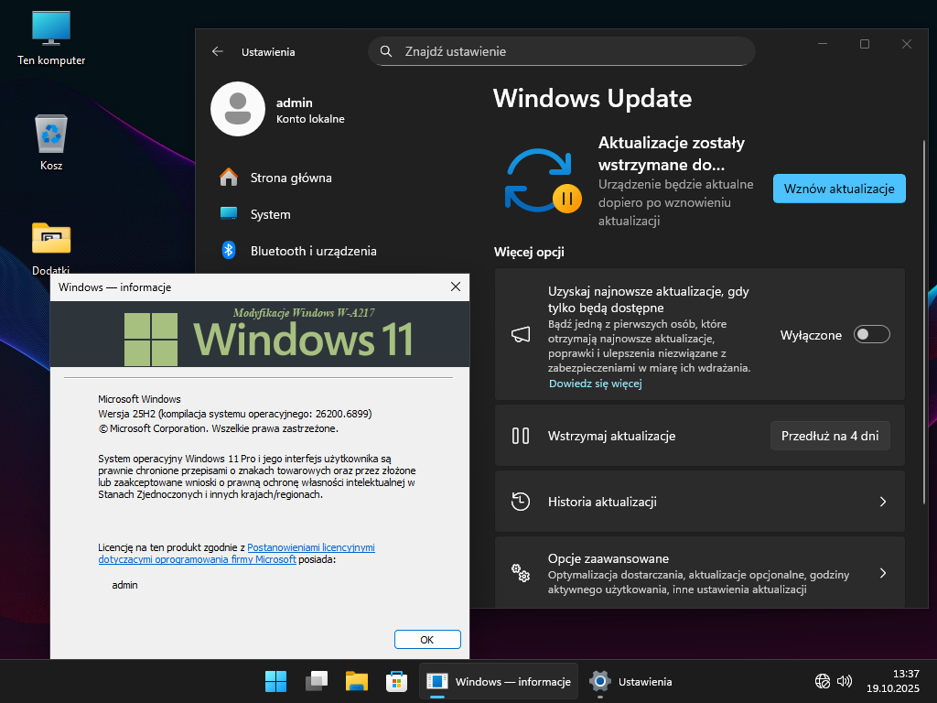Launch Microsoft Store from the taskbar
937x703 pixels.
[x=396, y=681]
